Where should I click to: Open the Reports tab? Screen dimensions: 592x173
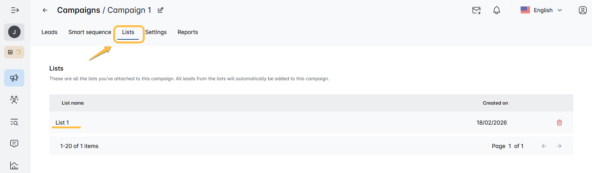[188, 32]
